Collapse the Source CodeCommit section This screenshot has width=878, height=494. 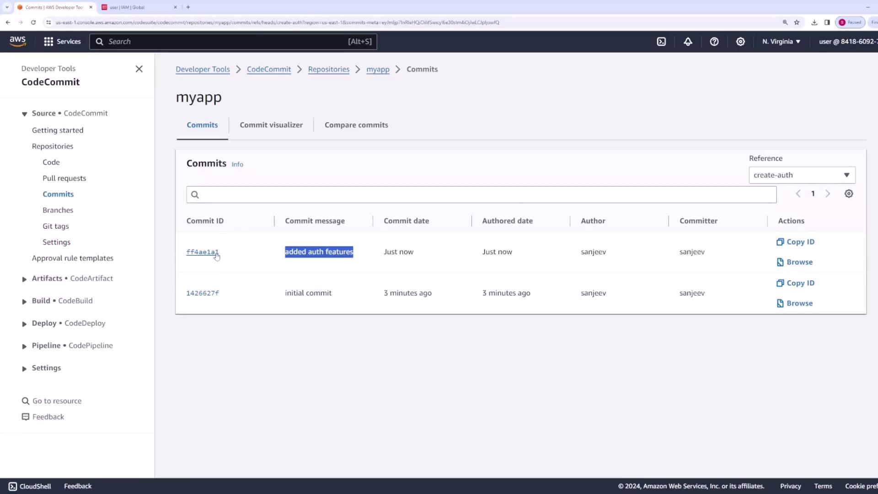[x=24, y=114]
